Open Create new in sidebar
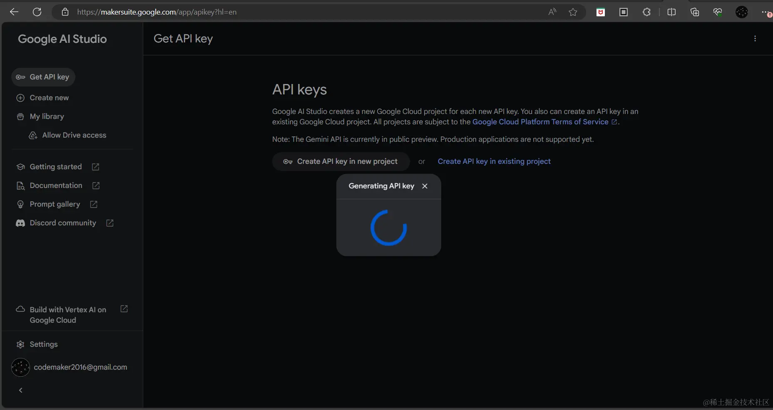Viewport: 773px width, 410px height. click(49, 98)
